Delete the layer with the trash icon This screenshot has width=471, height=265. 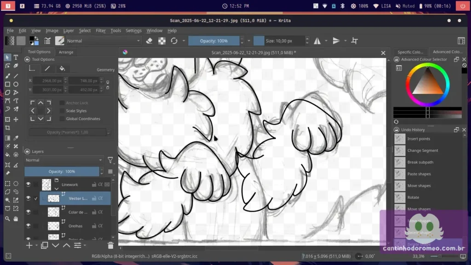110,246
